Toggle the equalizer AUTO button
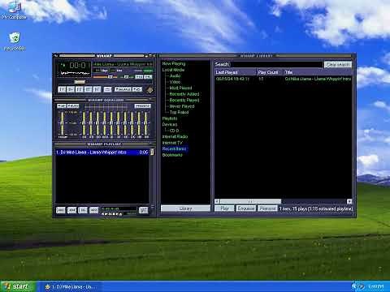The width and height of the screenshot is (390, 292). (73, 106)
